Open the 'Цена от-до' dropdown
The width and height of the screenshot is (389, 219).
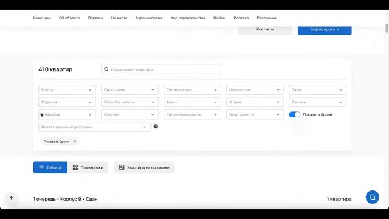255,89
